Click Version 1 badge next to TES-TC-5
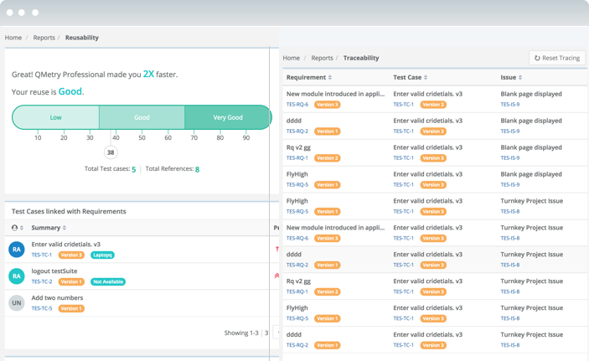 71,308
